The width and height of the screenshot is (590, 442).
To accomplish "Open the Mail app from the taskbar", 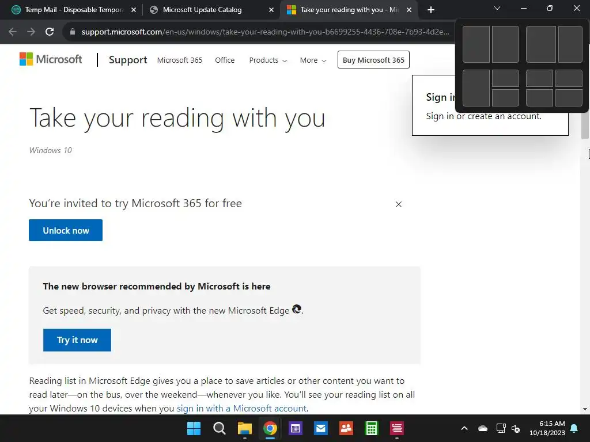I will point(321,428).
